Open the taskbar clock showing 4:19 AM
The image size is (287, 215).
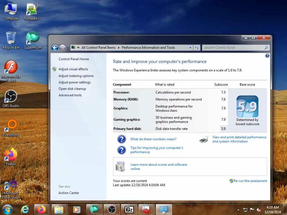tap(272, 210)
